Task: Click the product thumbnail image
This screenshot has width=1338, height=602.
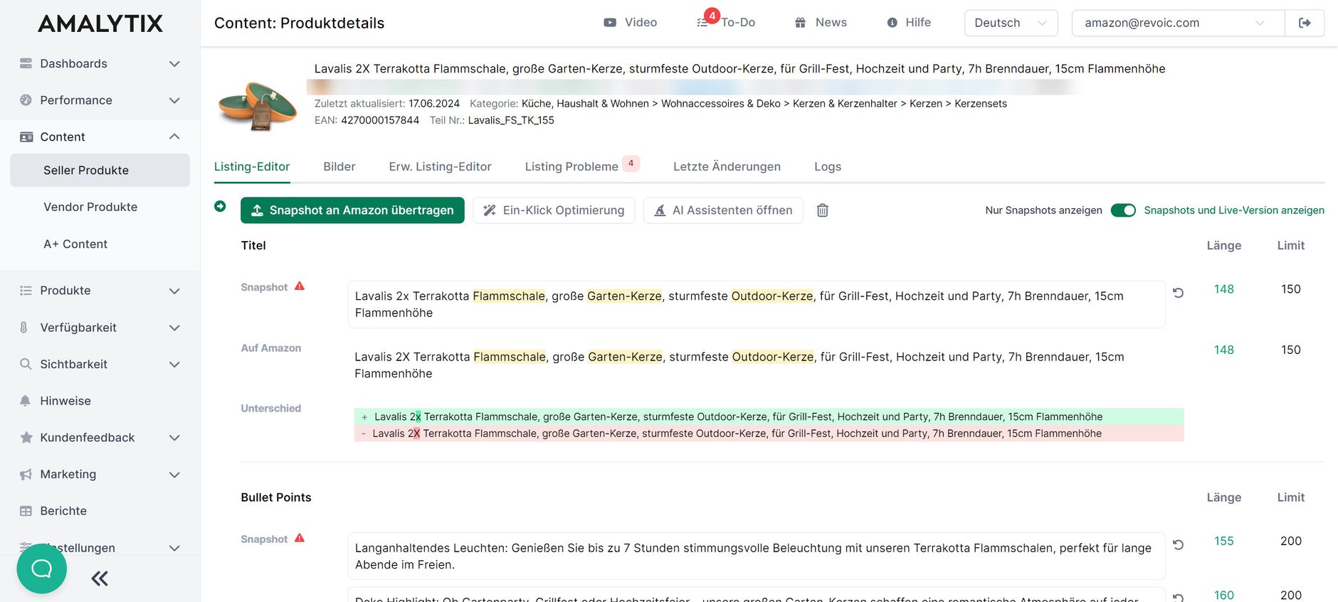Action: [256, 105]
